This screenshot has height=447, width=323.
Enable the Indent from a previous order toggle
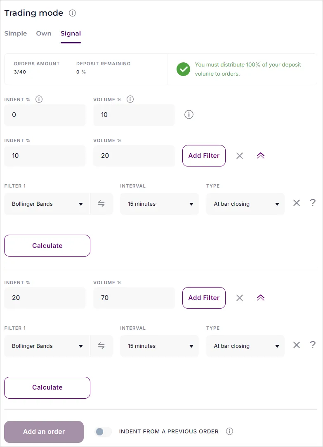coord(102,431)
